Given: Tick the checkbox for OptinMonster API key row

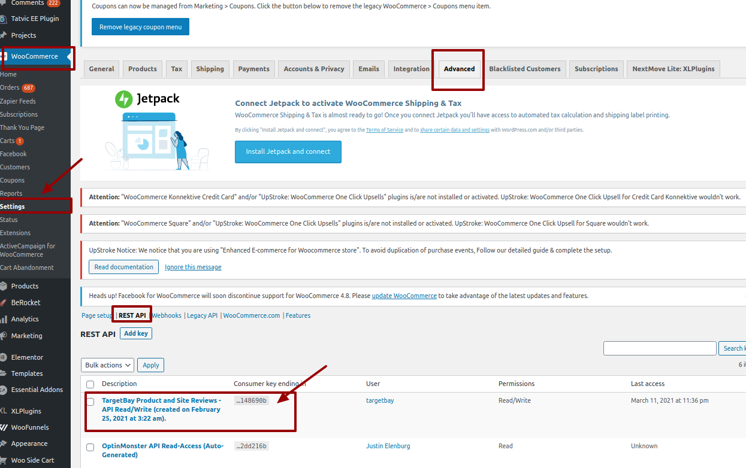Looking at the screenshot, I should 90,447.
